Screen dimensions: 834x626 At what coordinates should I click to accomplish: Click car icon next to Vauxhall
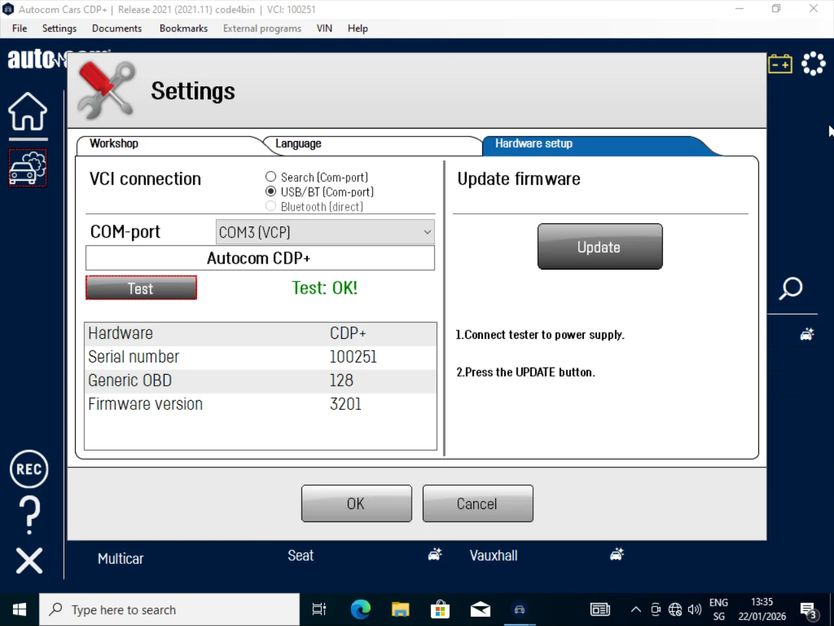[x=617, y=554]
